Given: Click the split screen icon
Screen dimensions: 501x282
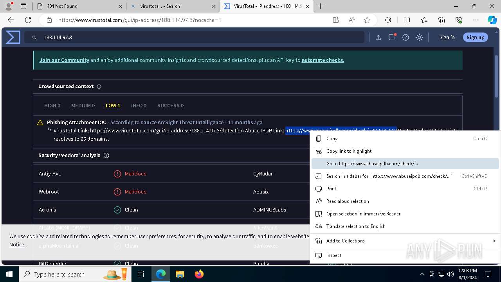Looking at the screenshot, I should [407, 20].
